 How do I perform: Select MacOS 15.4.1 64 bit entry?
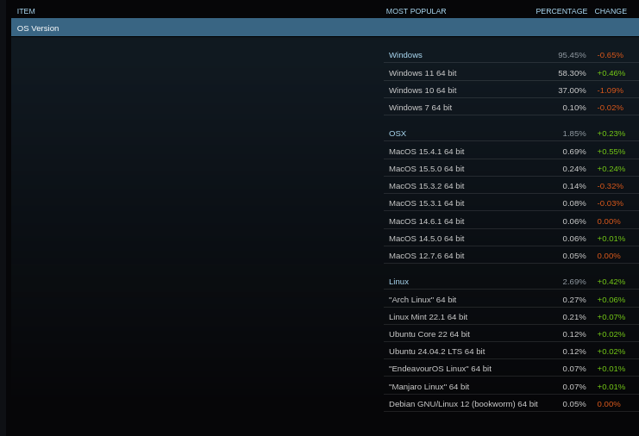[x=511, y=152]
